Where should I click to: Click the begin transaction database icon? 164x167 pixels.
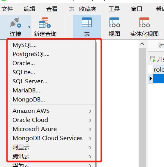pos(153,59)
